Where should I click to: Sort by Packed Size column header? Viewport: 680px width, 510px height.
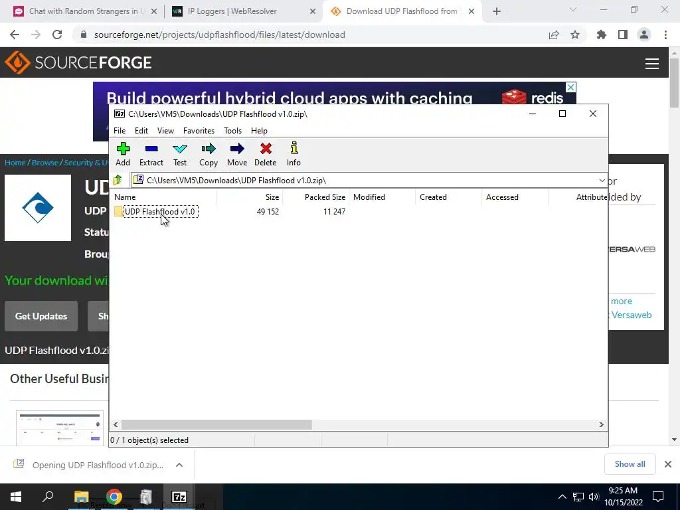pyautogui.click(x=315, y=197)
